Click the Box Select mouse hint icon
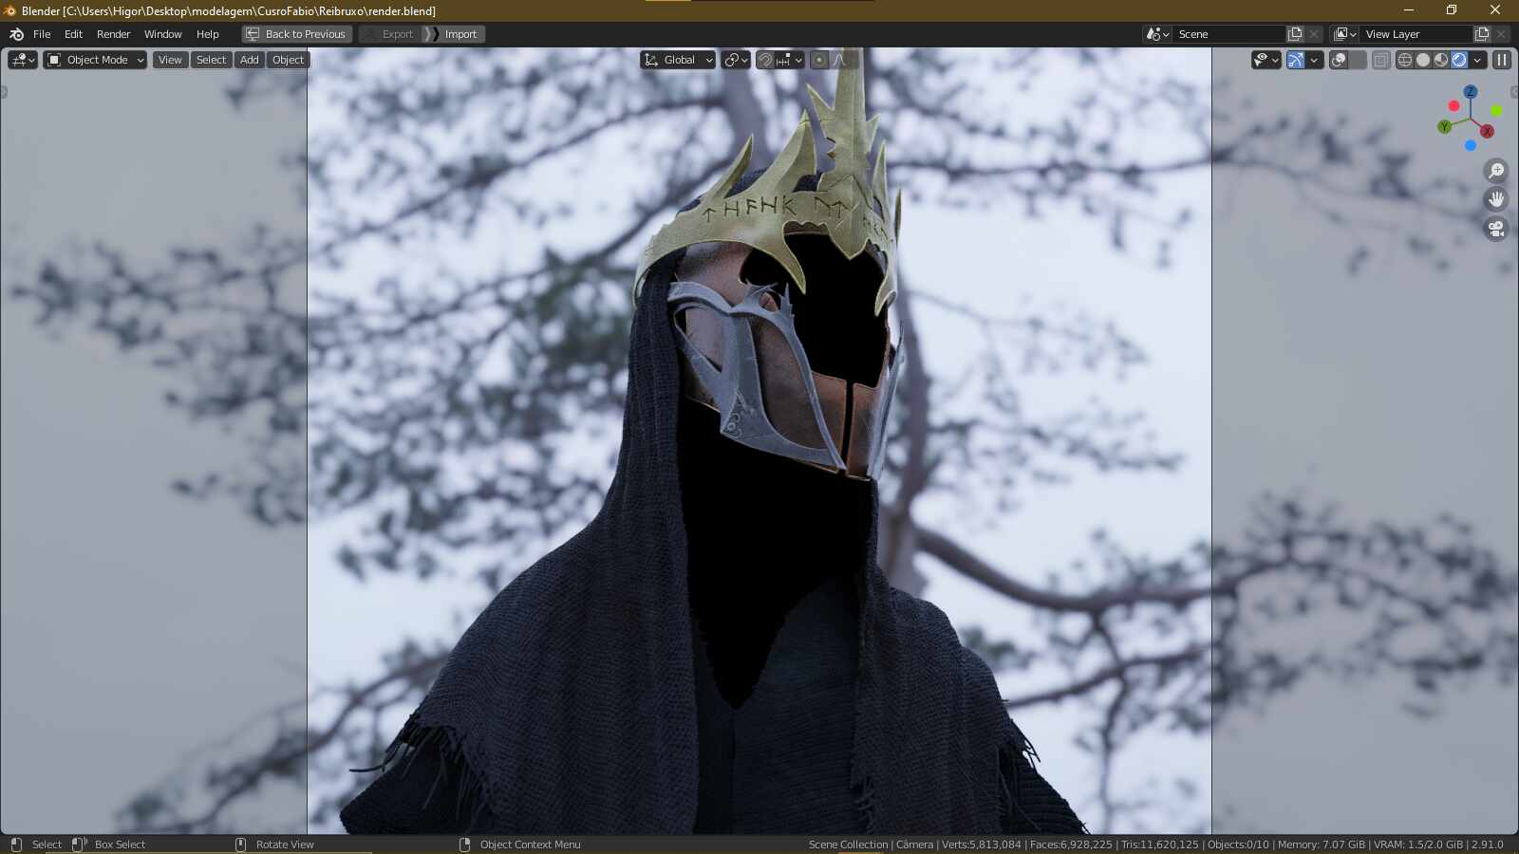1519x854 pixels. [79, 845]
